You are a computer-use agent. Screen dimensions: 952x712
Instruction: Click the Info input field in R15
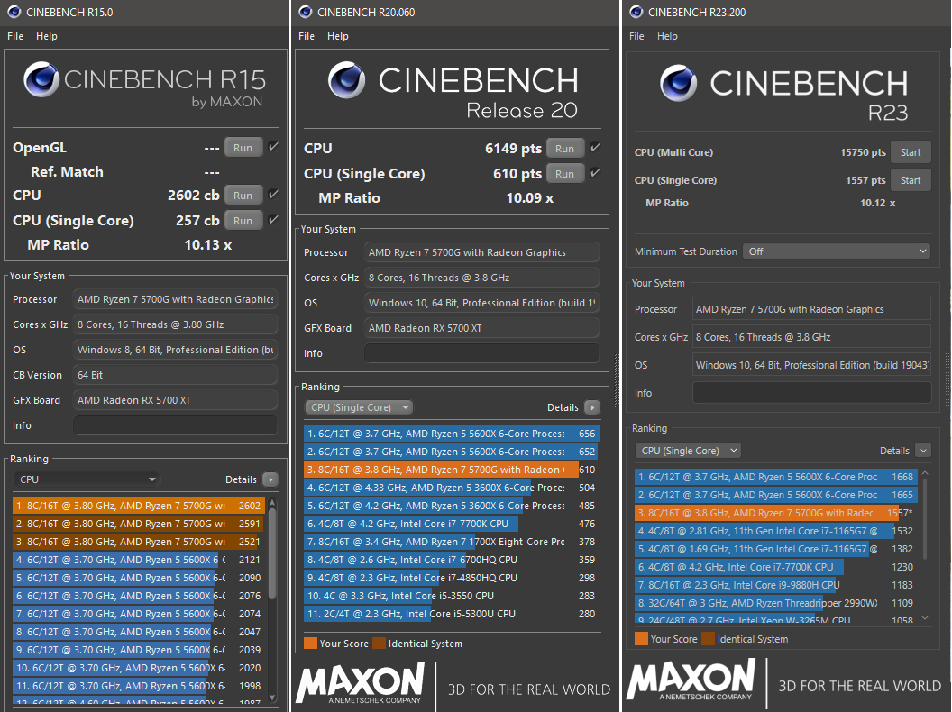tap(176, 425)
